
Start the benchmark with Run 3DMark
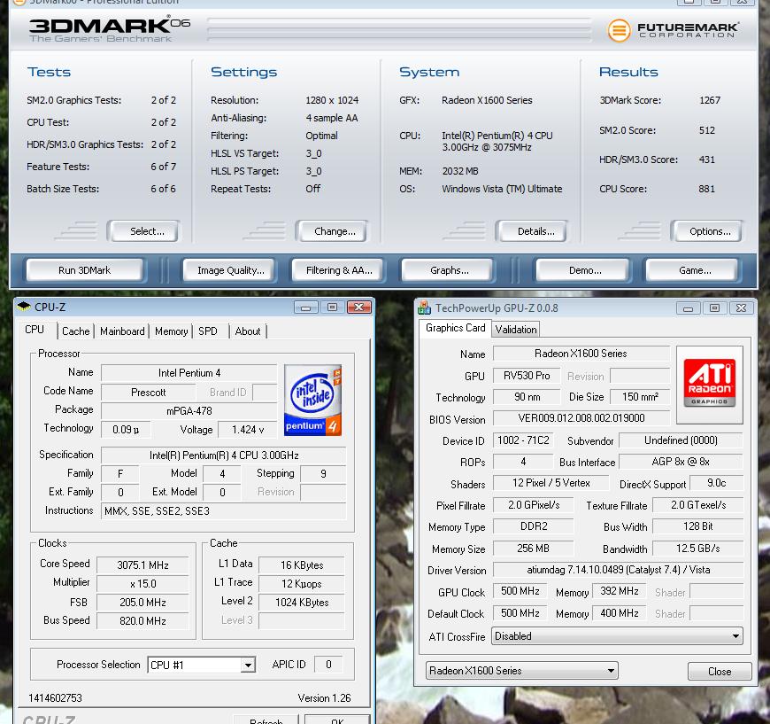pyautogui.click(x=84, y=270)
